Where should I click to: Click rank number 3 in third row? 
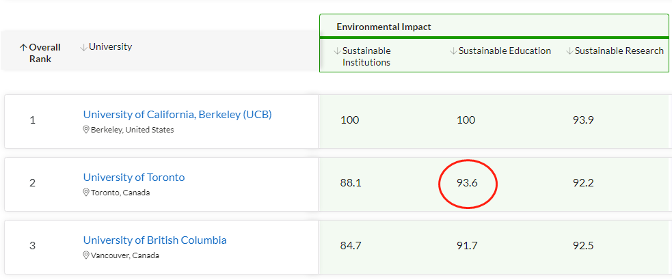coord(32,246)
